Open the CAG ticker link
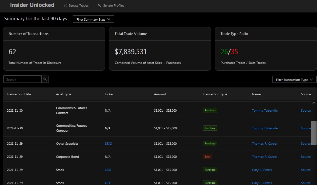This screenshot has height=185, width=317. click(108, 170)
